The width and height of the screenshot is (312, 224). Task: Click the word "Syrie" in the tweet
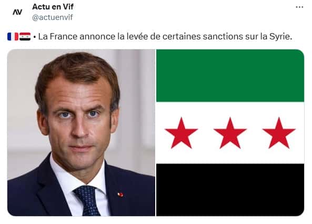click(280, 37)
